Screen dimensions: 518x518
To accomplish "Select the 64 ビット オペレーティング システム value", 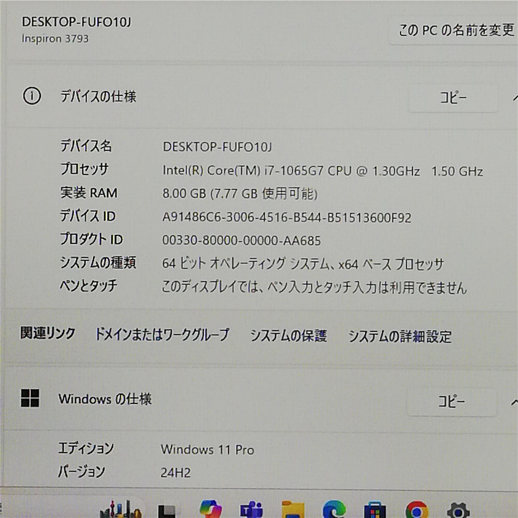I will point(303,264).
